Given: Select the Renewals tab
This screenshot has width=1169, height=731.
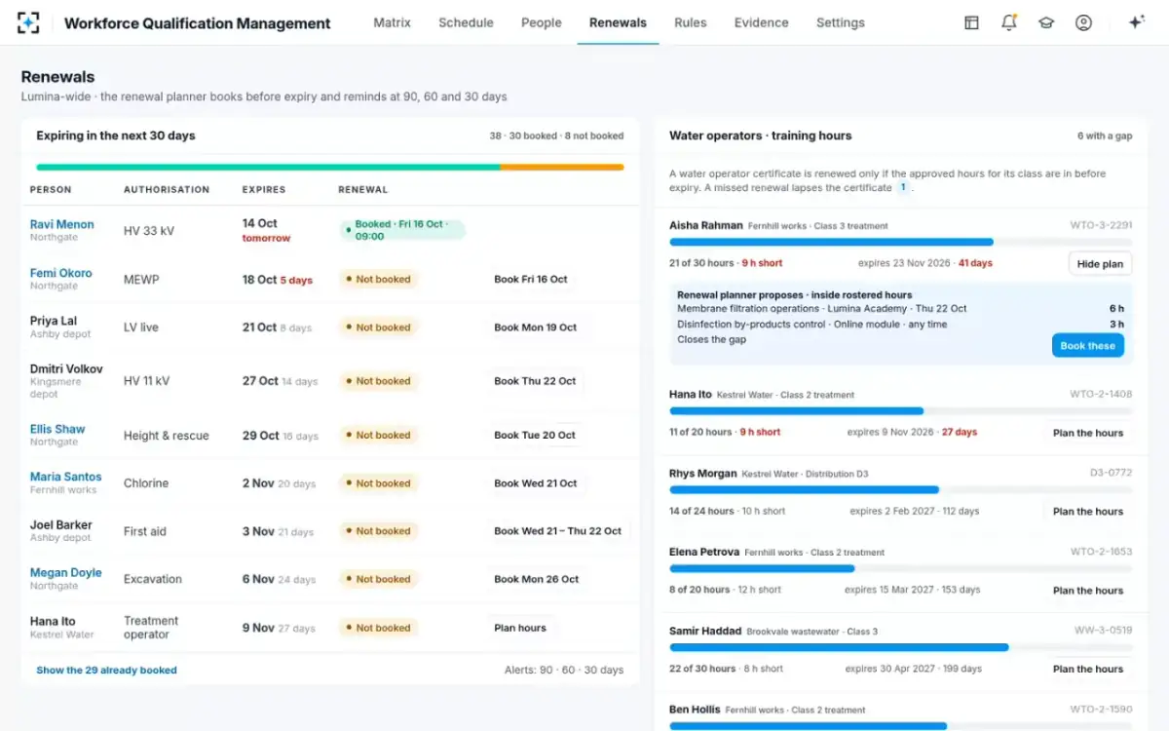Looking at the screenshot, I should point(618,22).
